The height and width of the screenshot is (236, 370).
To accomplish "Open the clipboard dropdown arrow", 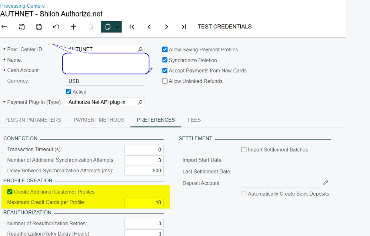I will tap(117, 27).
